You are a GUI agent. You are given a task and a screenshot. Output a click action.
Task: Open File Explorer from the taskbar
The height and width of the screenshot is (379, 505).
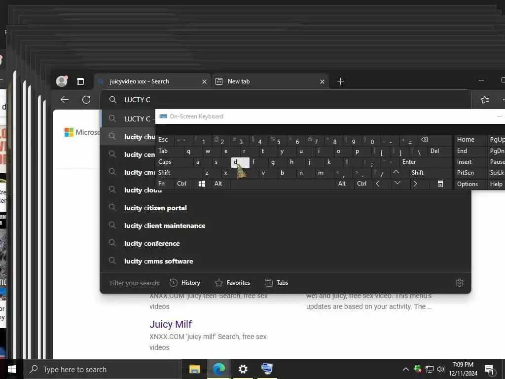click(x=194, y=369)
